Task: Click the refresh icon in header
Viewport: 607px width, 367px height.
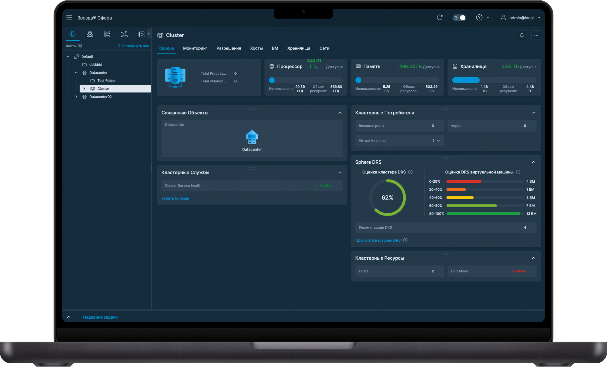Action: (440, 17)
